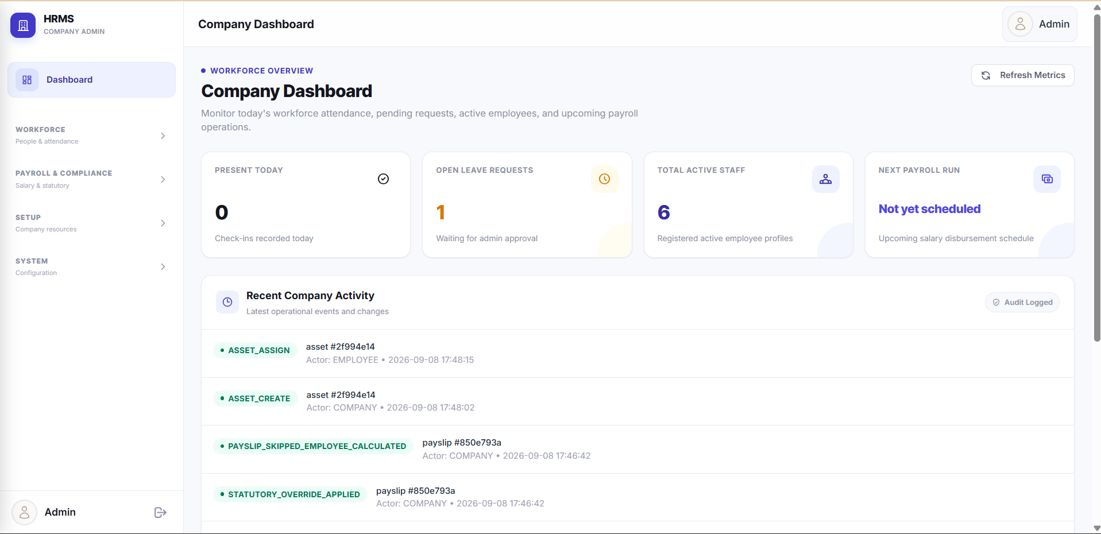Click timestamp 2026-09-08 17:48:15 line
1101x534 pixels.
point(390,360)
